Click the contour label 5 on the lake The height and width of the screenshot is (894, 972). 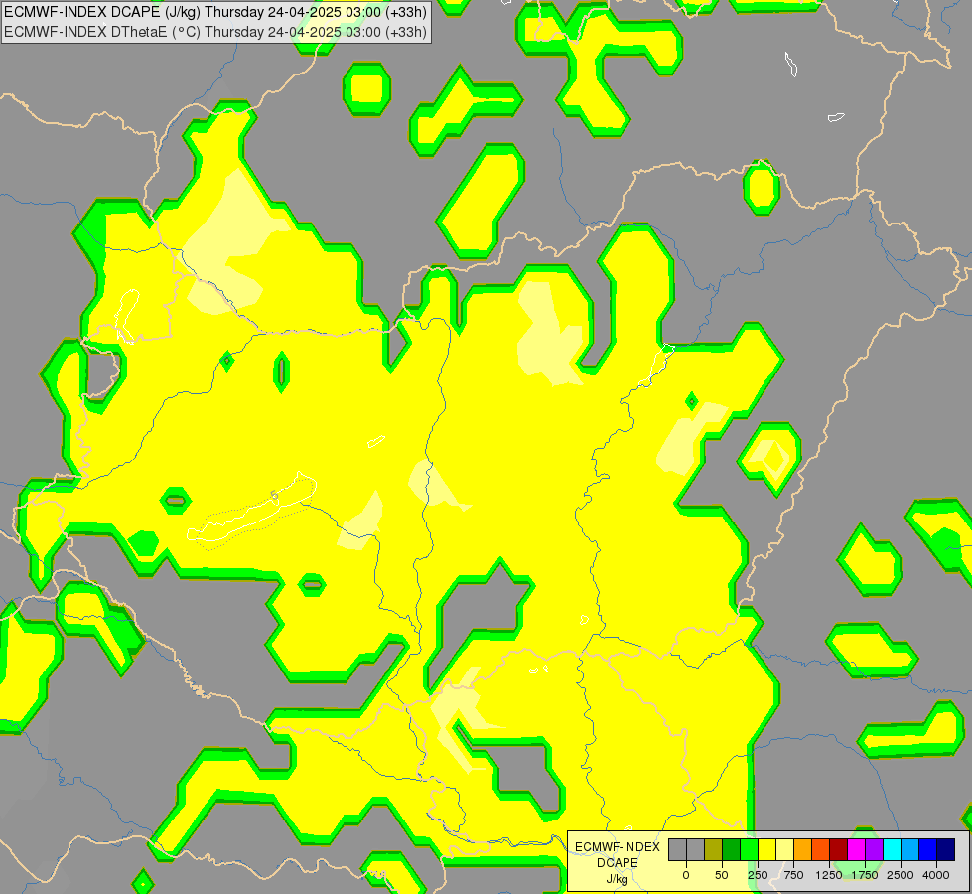[275, 495]
